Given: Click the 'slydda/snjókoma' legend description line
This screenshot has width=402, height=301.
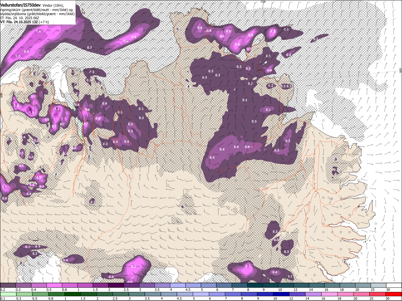Looking at the screenshot, I should 37,14.
